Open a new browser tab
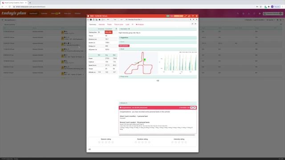The image size is (285, 160). [30, 3]
